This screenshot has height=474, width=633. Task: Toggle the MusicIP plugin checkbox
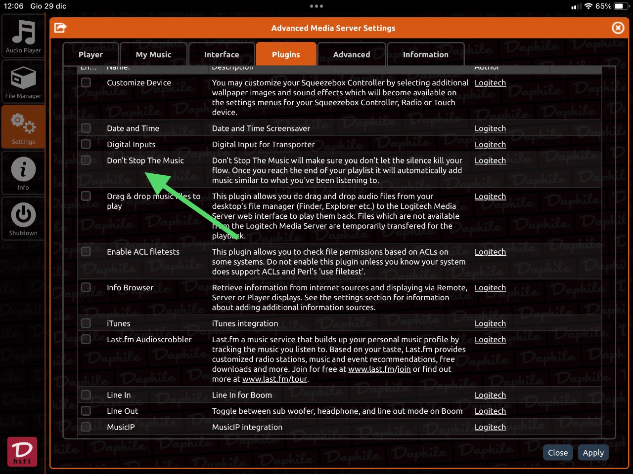tap(86, 427)
